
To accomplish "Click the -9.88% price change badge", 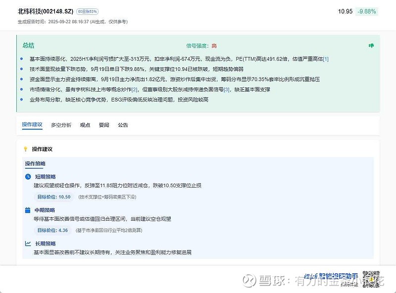I will pos(367,11).
